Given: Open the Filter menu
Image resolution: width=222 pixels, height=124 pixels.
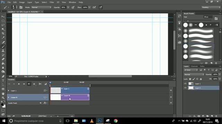Looking at the screenshot, I should click(x=52, y=2).
